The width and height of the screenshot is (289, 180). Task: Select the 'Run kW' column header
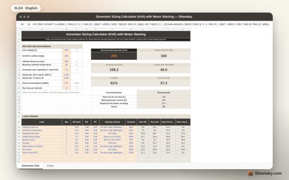143,122
